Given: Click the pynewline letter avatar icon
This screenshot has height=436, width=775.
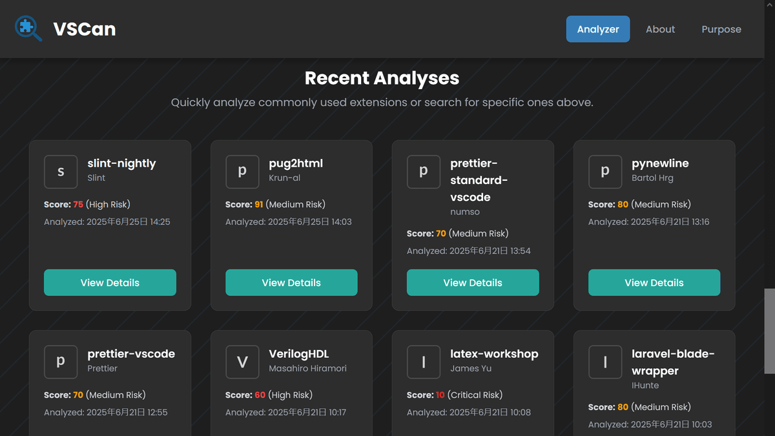Looking at the screenshot, I should [x=605, y=172].
